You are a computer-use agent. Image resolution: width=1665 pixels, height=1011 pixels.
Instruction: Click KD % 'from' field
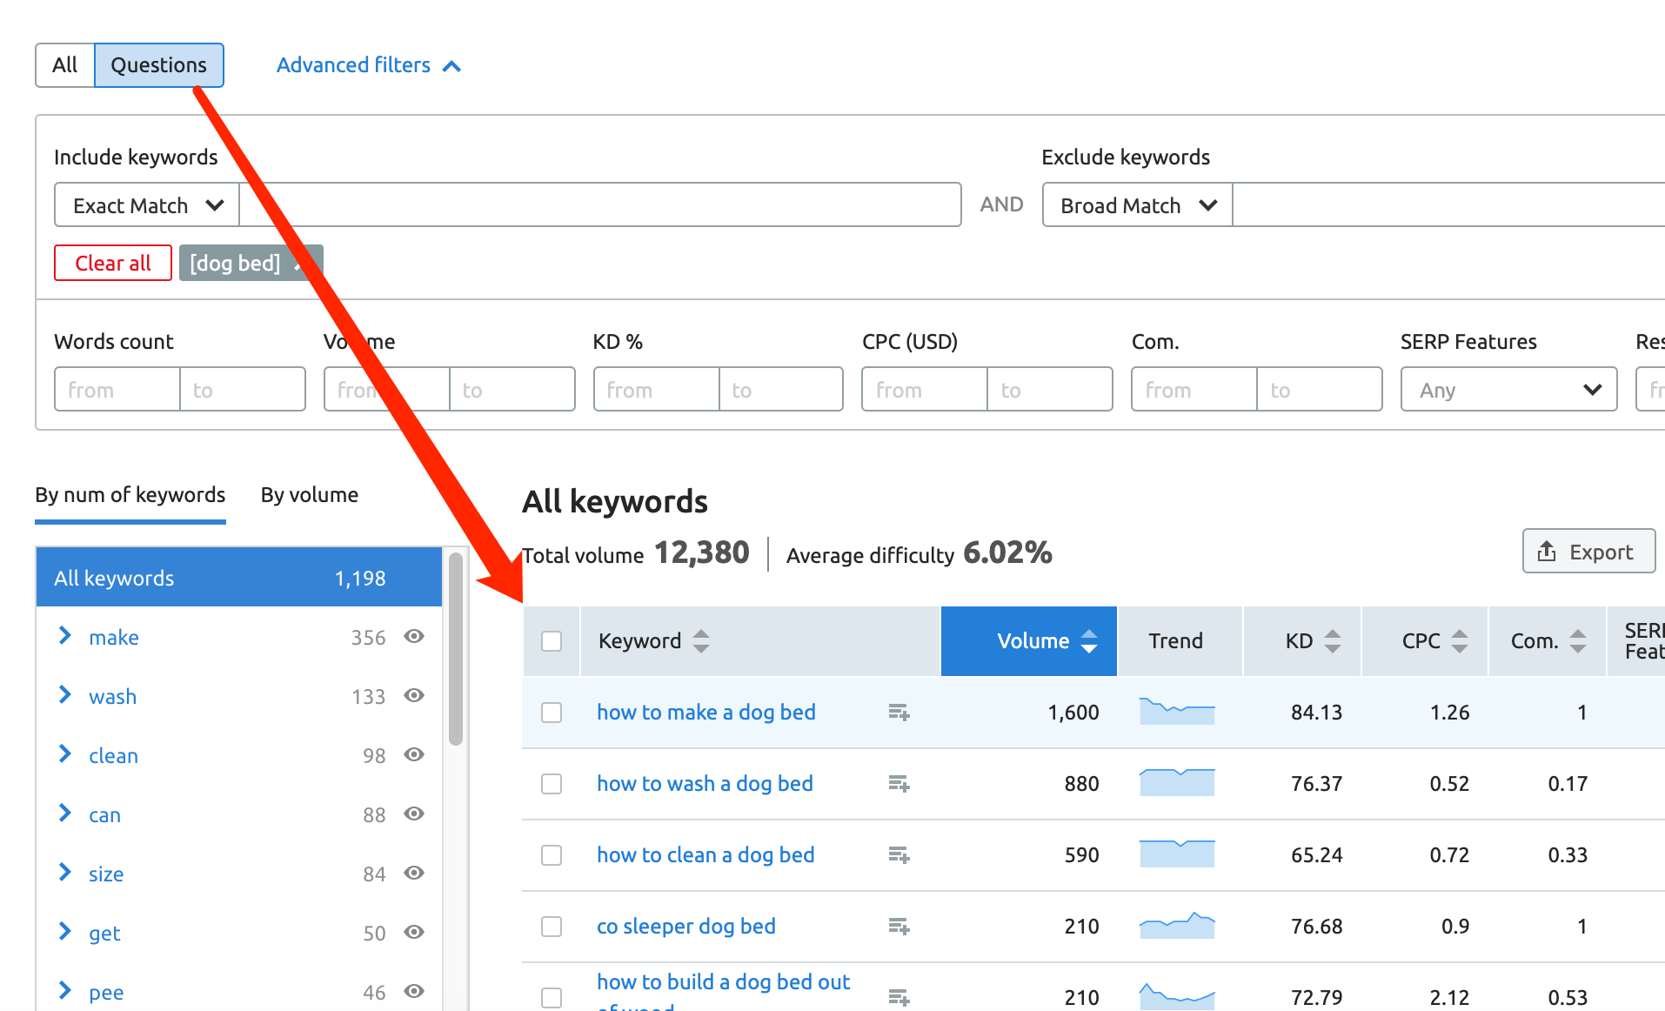(657, 390)
